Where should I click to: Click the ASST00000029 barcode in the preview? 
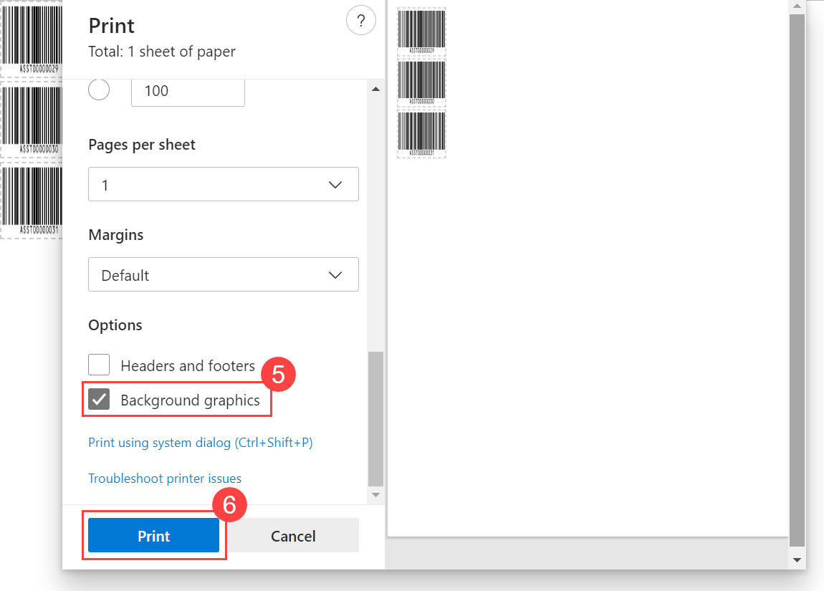(421, 31)
